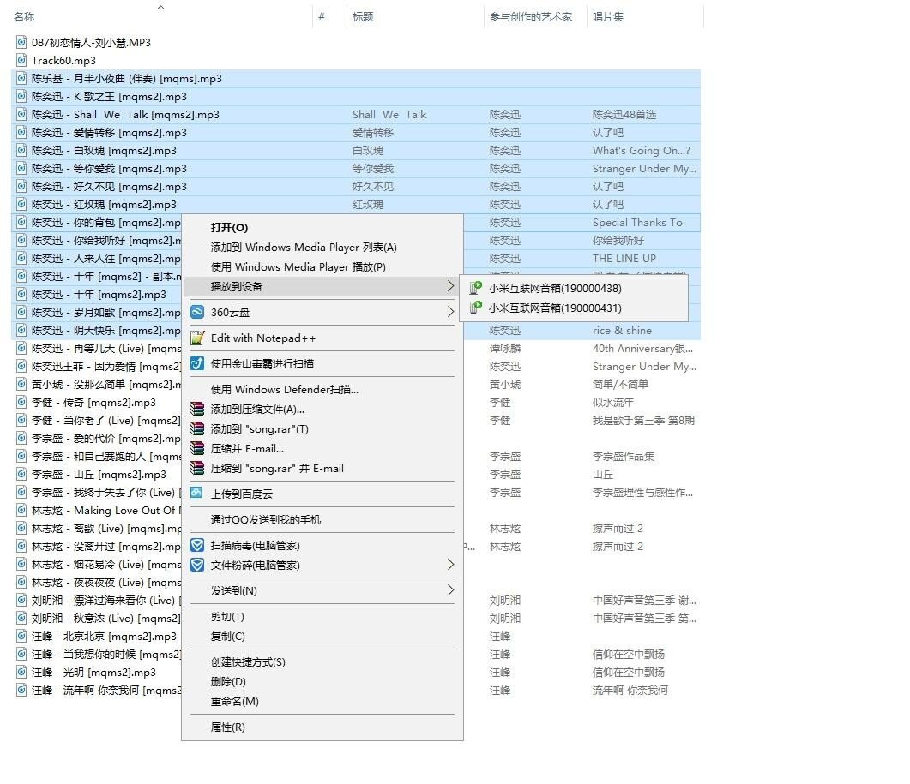This screenshot has width=910, height=784.
Task: Click mp3 icon of 林志炫 - 离歌 (Live)
Action: tap(21, 528)
